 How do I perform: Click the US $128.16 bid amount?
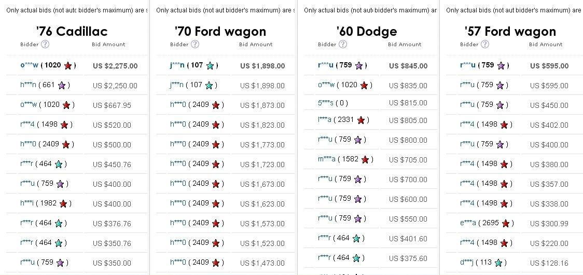(549, 263)
